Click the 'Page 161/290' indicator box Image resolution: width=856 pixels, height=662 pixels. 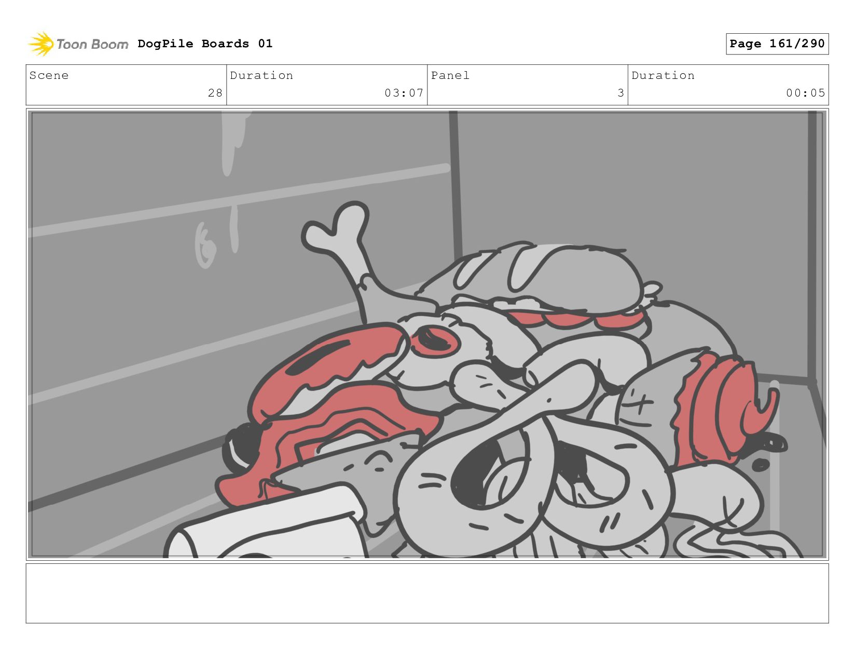(777, 44)
